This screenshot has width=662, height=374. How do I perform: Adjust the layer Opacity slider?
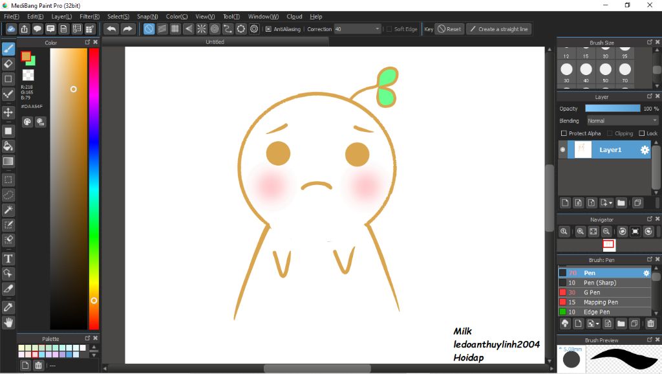(x=613, y=109)
